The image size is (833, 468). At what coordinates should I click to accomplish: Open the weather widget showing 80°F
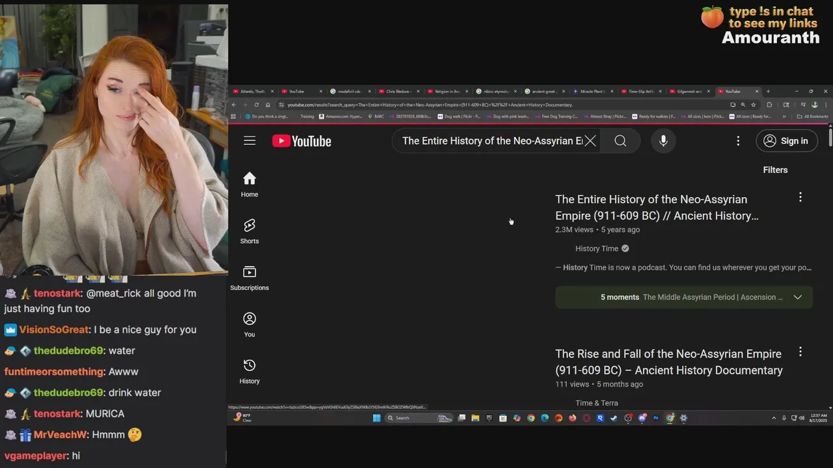click(x=243, y=418)
